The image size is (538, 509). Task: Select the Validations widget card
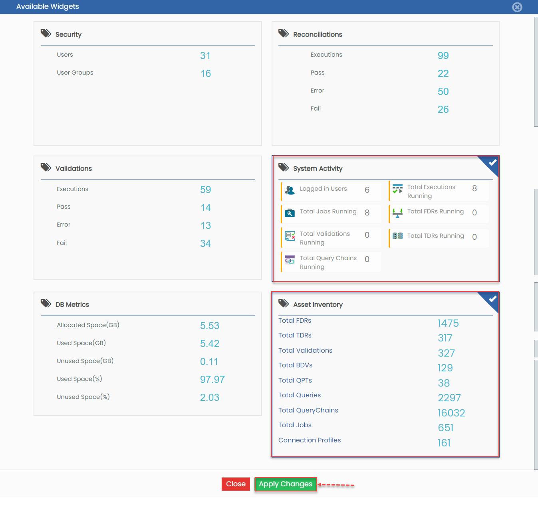[x=148, y=218]
